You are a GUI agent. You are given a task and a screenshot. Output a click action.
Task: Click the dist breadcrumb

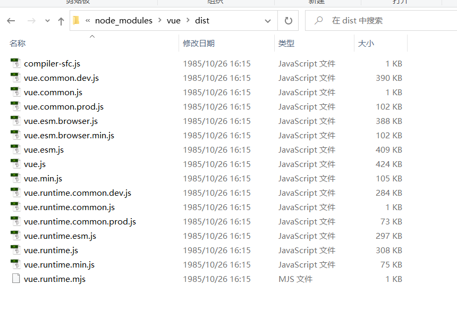(202, 21)
